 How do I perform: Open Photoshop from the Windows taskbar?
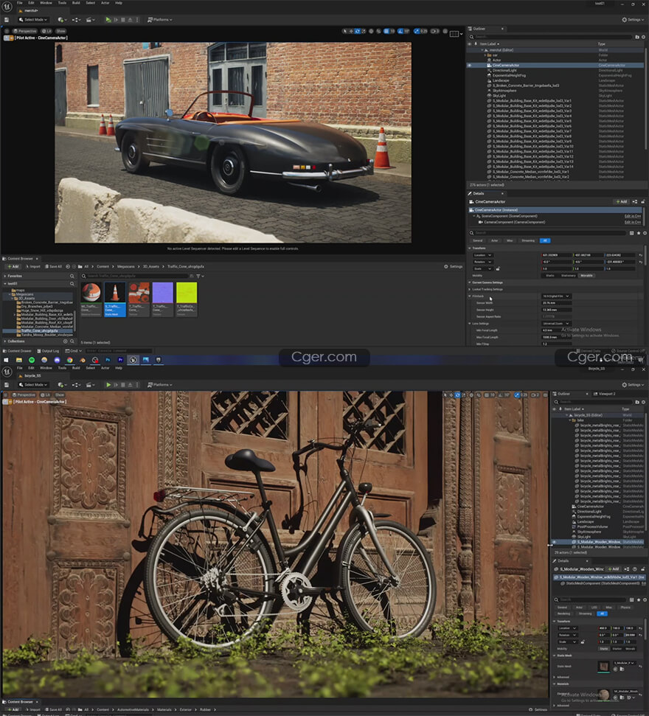point(108,361)
